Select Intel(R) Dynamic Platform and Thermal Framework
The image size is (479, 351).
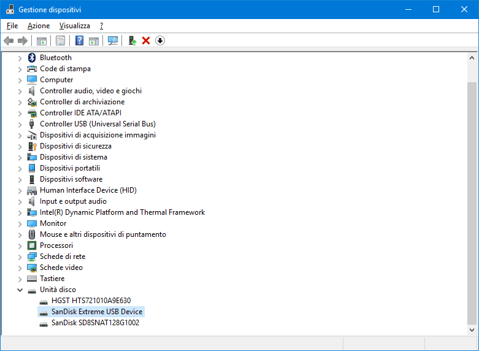122,212
